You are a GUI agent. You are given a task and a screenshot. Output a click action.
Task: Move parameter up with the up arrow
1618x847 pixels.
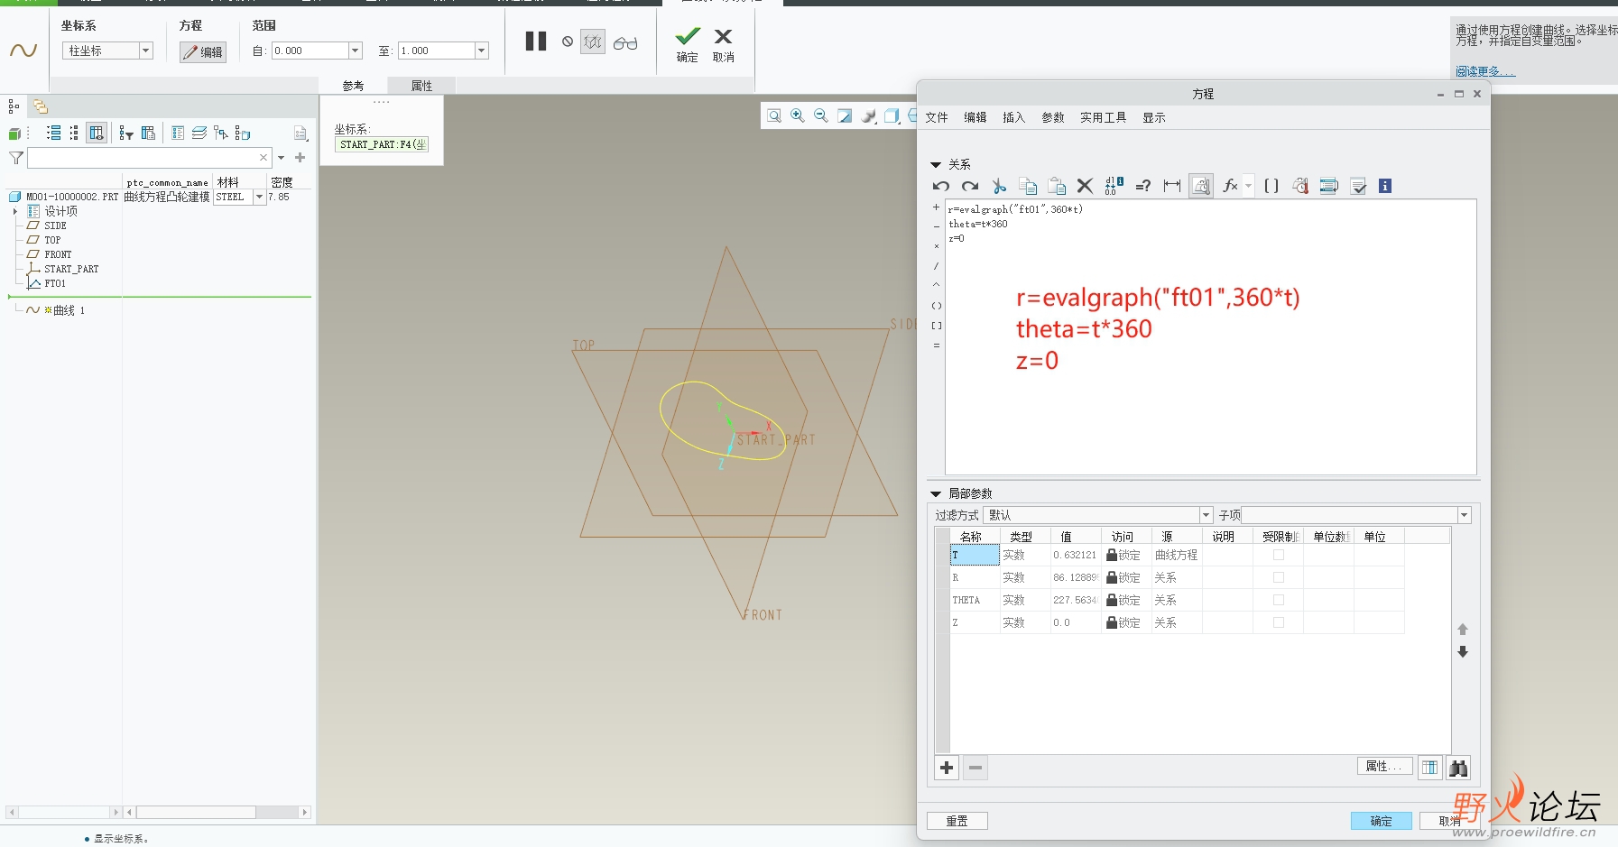pyautogui.click(x=1463, y=629)
